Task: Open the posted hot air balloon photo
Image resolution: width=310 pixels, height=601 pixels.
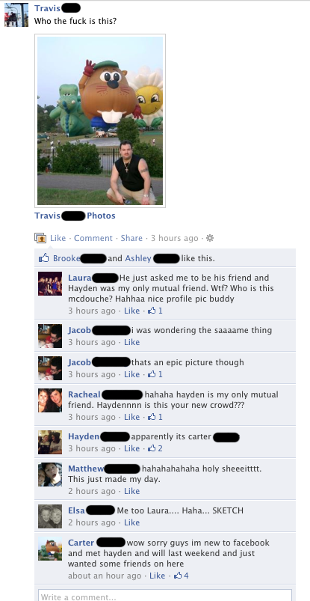Action: point(100,120)
